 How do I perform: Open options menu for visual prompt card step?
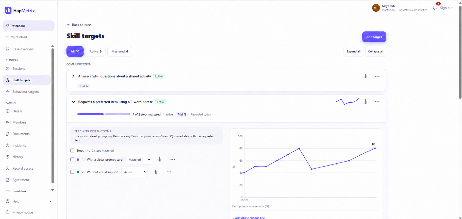(x=173, y=159)
